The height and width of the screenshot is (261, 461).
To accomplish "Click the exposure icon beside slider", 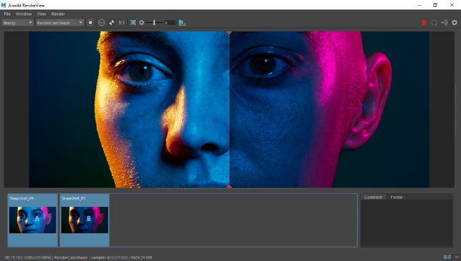I will (141, 23).
